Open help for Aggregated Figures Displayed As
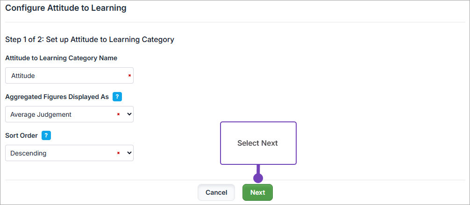The width and height of the screenshot is (470, 205). (117, 97)
